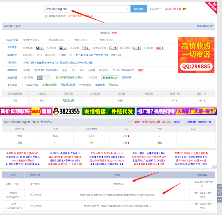Click the SEO信息 row label
Image resolution: width=222 pixels, height=215 pixels.
pos(12,47)
